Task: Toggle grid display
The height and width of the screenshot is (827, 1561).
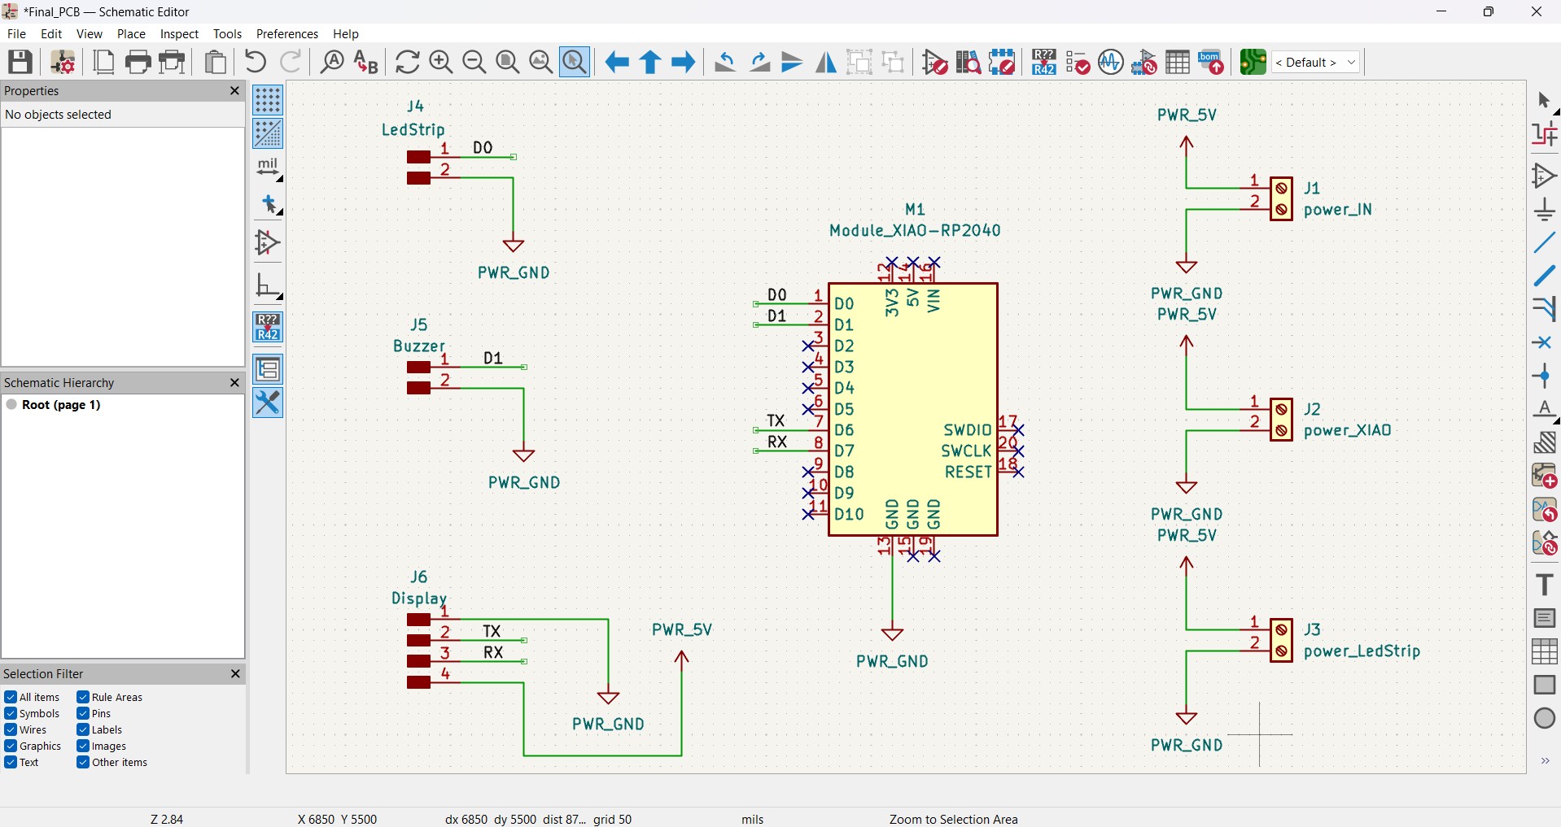Action: [x=268, y=100]
